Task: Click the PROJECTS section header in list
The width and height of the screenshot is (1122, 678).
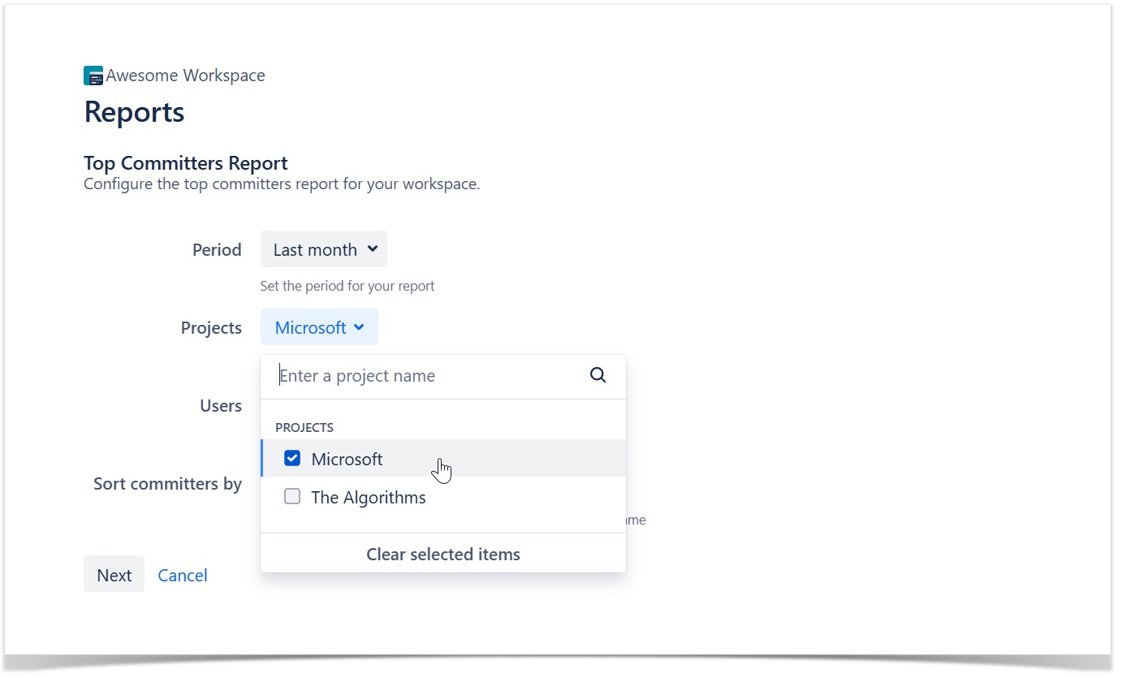Action: tap(304, 427)
